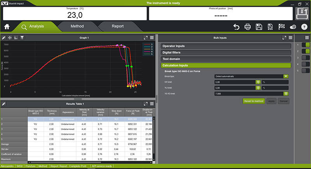Expand the Digital filters section
The width and height of the screenshot is (311, 169).
pyautogui.click(x=226, y=52)
